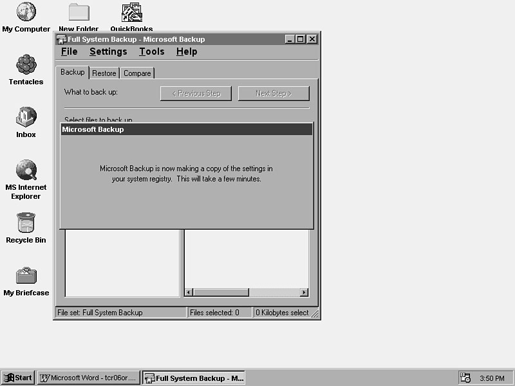
Task: Launch MS Internet Explorer icon
Action: pos(26,170)
